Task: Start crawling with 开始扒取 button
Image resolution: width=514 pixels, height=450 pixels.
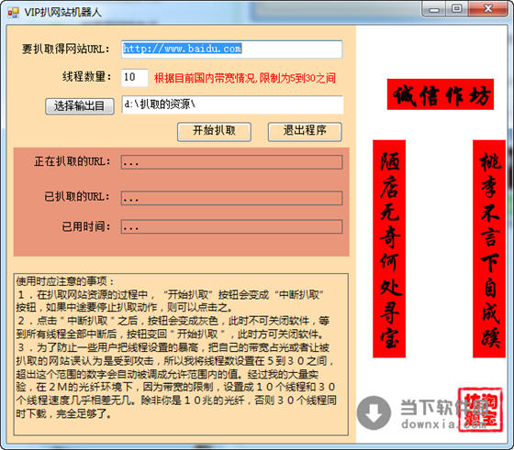Action: pos(214,132)
